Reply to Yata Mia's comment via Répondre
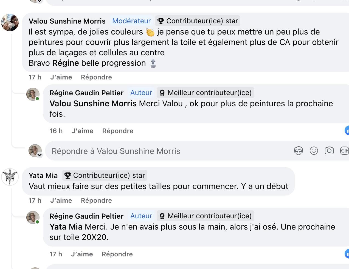 pos(96,201)
